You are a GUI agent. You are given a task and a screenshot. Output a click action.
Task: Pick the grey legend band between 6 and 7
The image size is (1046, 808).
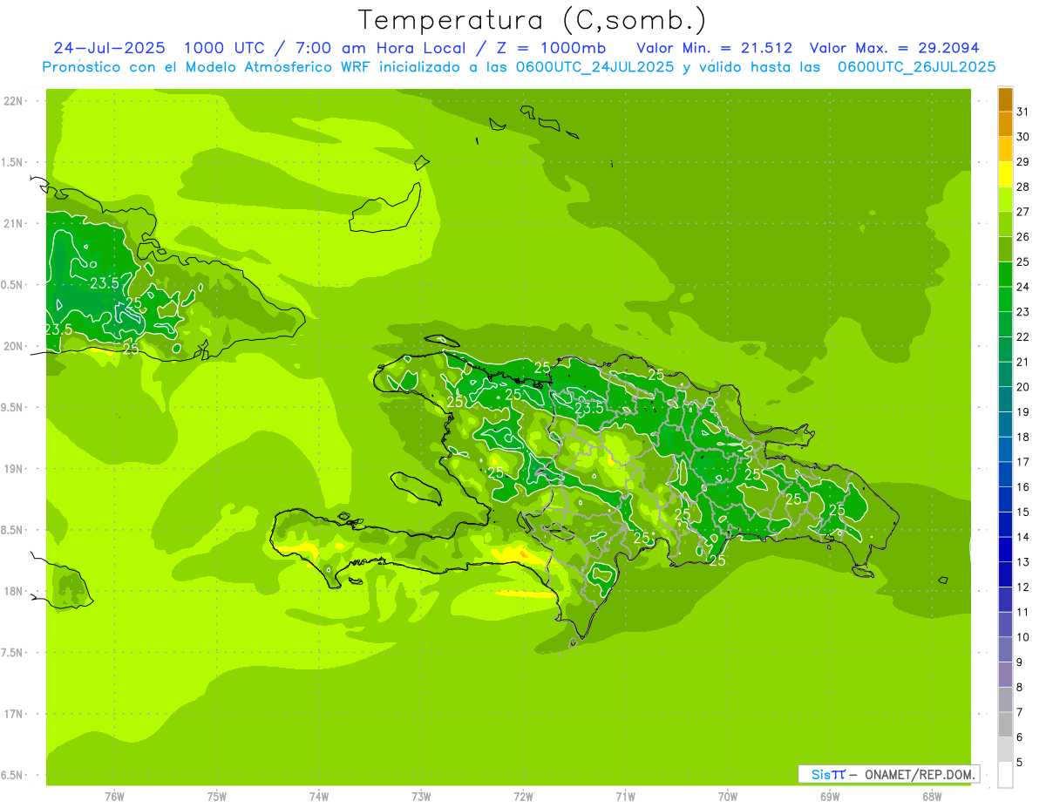coord(1005,725)
